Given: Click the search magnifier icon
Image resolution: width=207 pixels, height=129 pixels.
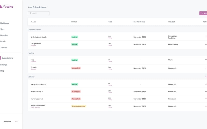Looking at the screenshot, I should (31, 13).
